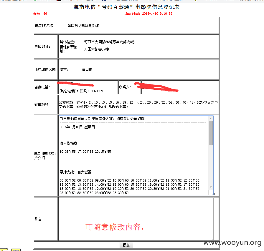264x251 pixels.
Task: Click the movie title 唐人街探案
Action: (69, 143)
